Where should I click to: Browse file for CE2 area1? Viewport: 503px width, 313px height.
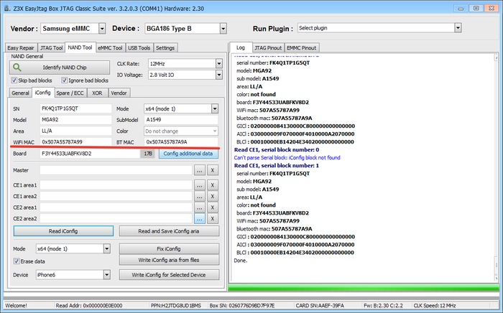coord(199,207)
